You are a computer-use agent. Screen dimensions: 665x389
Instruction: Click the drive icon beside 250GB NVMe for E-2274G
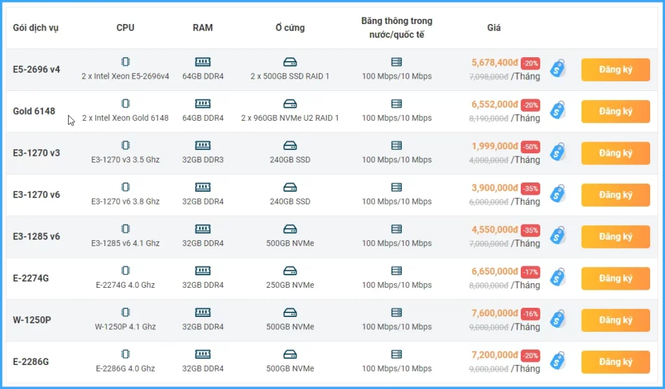click(x=290, y=270)
